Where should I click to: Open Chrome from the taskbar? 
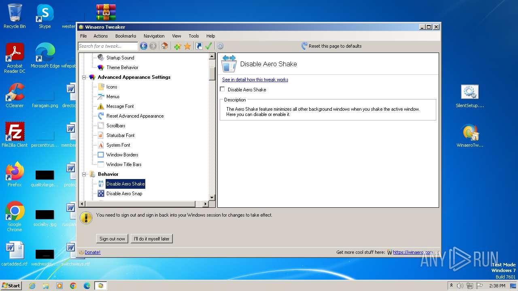coord(73,286)
